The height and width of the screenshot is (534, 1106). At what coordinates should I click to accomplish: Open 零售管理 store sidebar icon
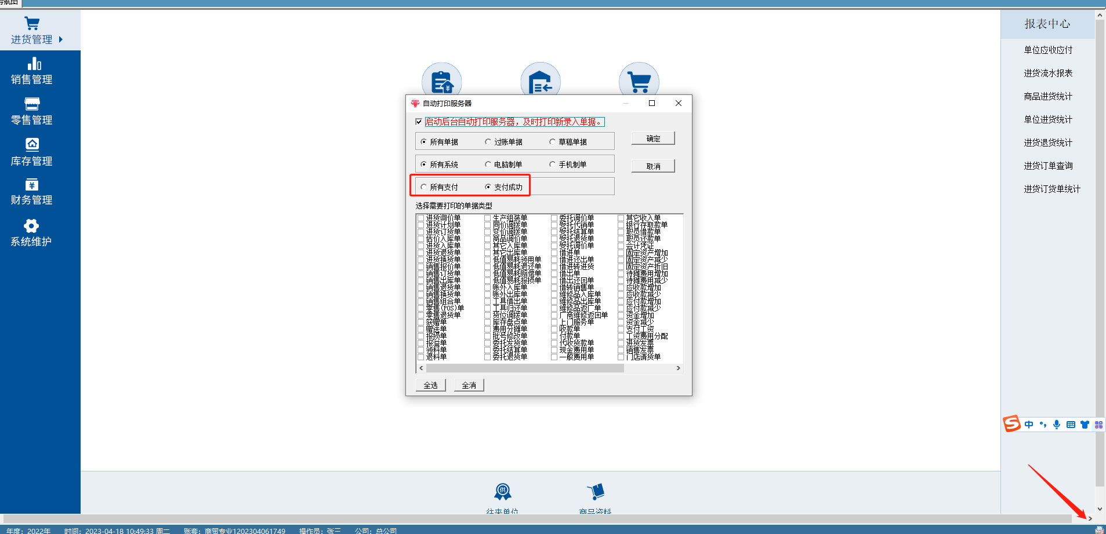32,104
